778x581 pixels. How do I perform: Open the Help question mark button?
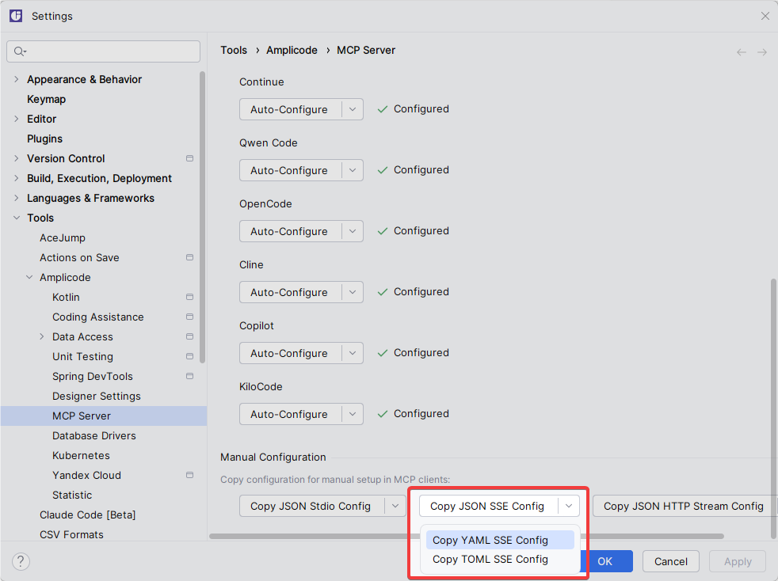tap(21, 562)
